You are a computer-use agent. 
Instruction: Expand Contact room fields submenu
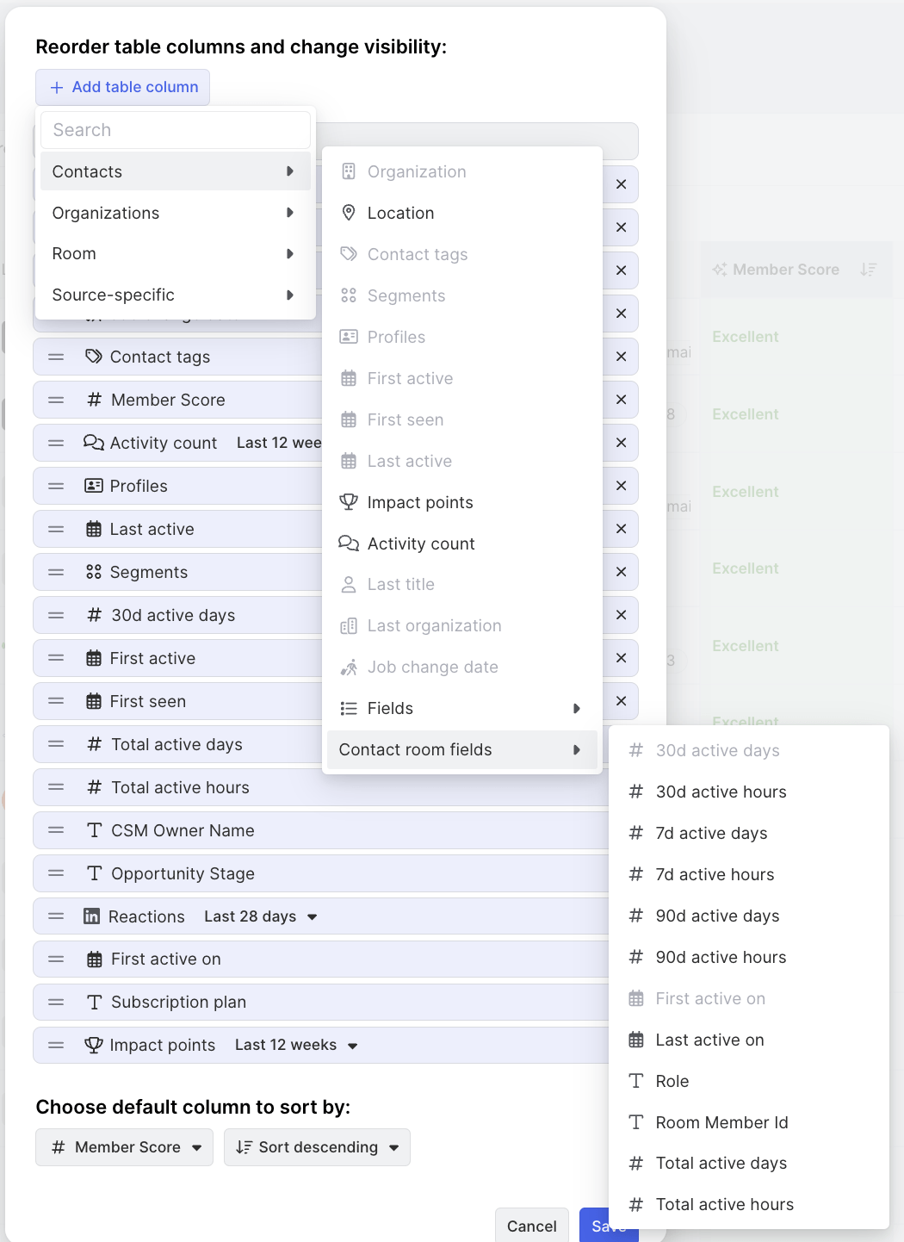click(462, 749)
